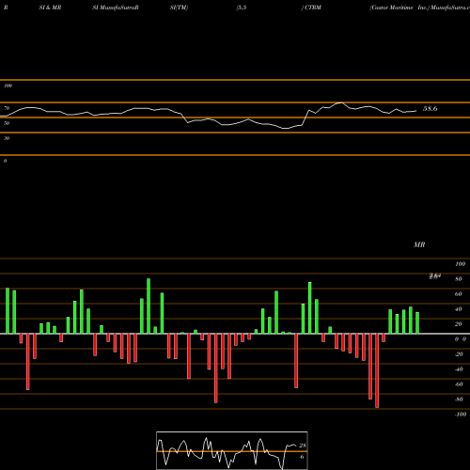Click the RSI axis label 30
This screenshot has height=470, width=470.
7,138
